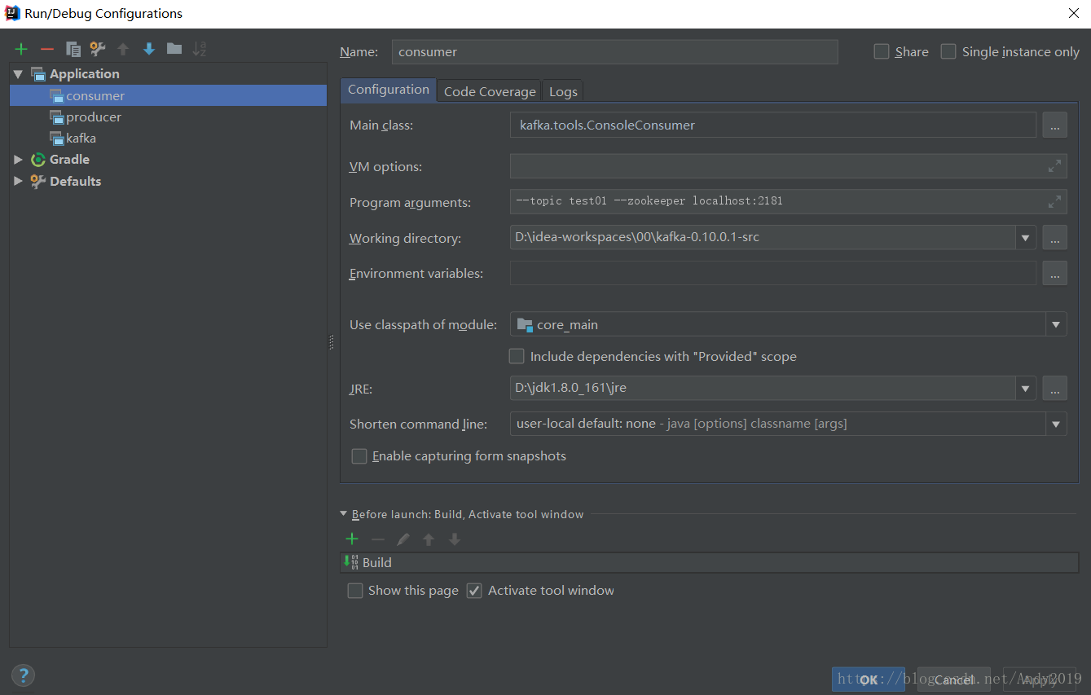The width and height of the screenshot is (1091, 695).
Task: Click the Apply button
Action: 1040,680
